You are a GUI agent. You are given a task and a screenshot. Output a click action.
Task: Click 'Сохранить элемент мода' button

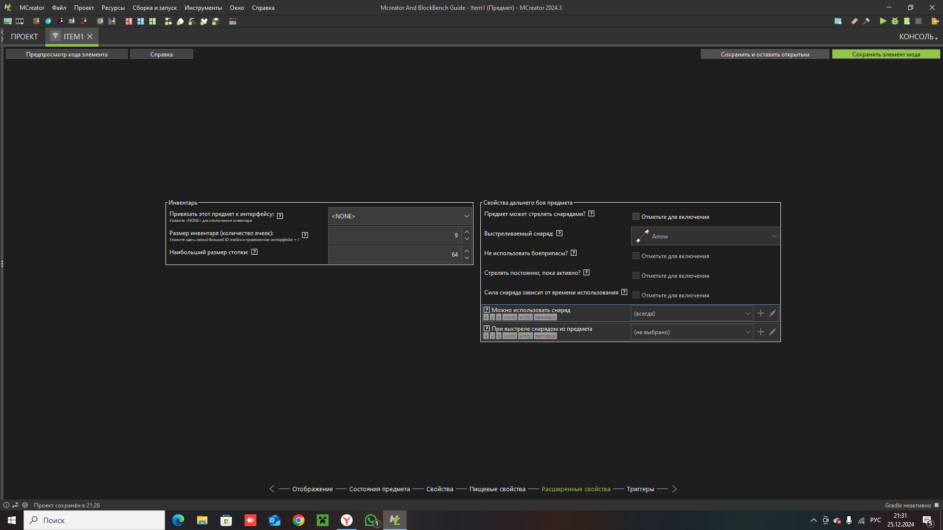[886, 54]
